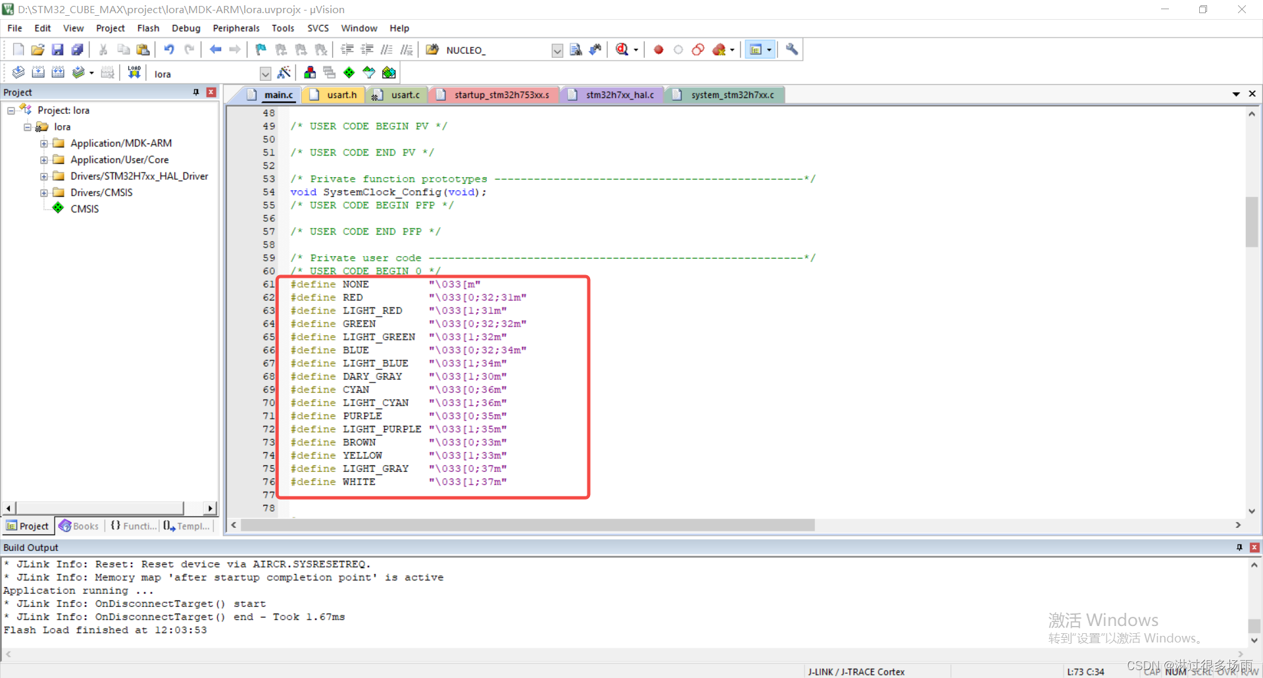1263x678 pixels.
Task: Click the Find in Files binoculars icon
Action: click(x=432, y=49)
